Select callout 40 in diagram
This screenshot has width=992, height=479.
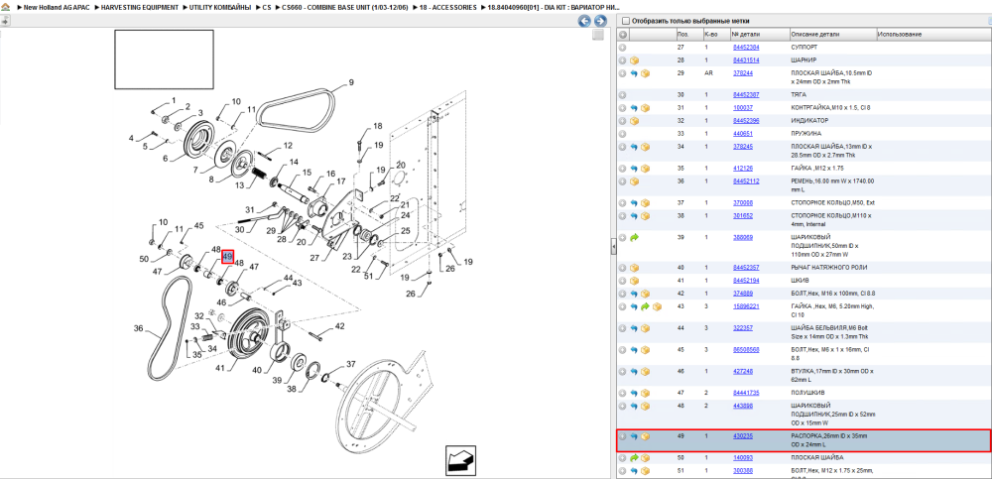pyautogui.click(x=258, y=370)
